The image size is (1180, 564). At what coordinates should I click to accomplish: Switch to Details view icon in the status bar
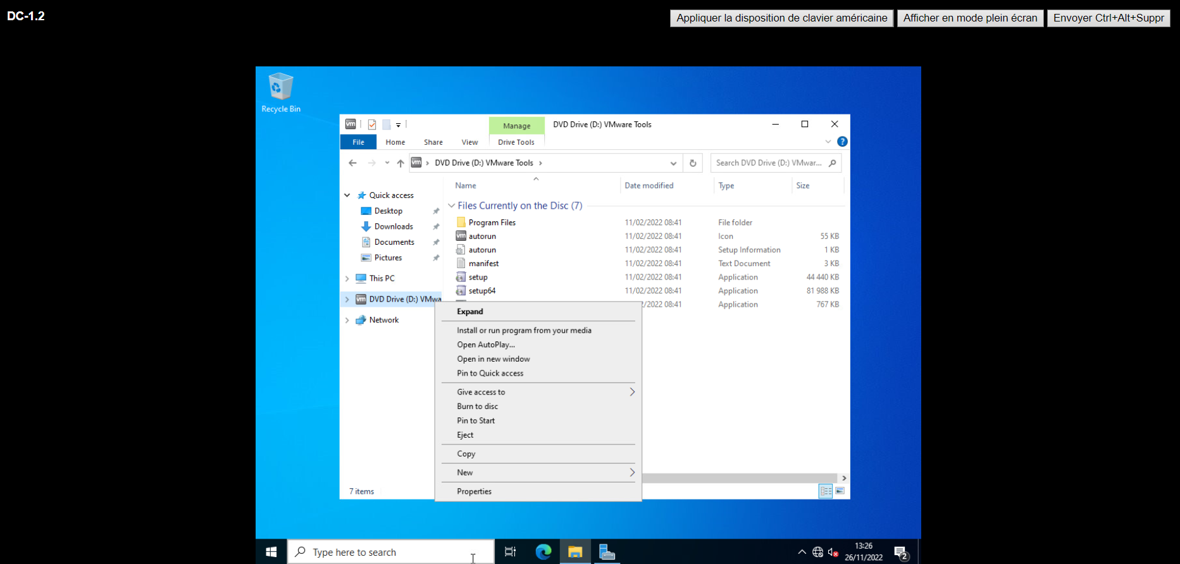826,491
